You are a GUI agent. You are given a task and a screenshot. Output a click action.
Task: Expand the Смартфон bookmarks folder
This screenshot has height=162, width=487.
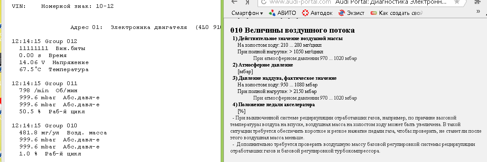247,13
